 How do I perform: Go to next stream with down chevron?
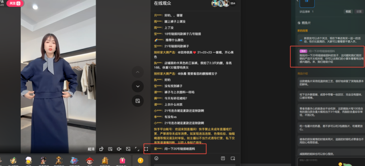[138, 86]
